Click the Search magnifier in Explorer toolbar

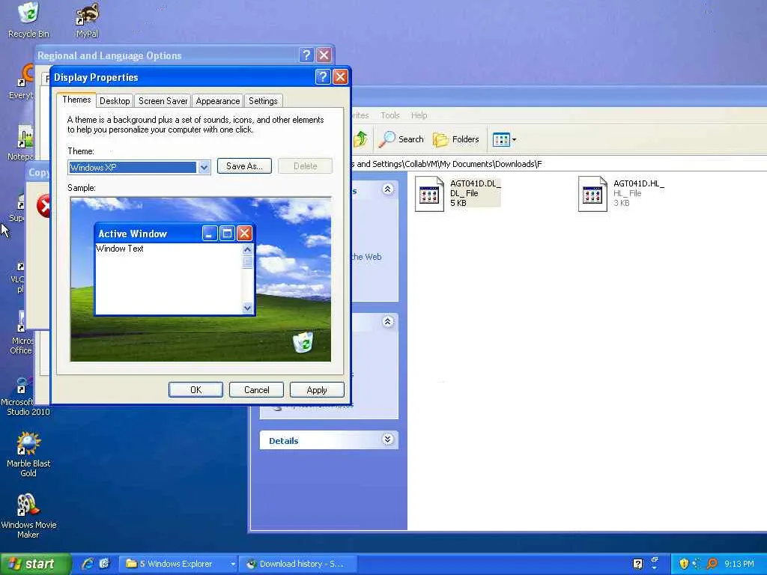(401, 139)
